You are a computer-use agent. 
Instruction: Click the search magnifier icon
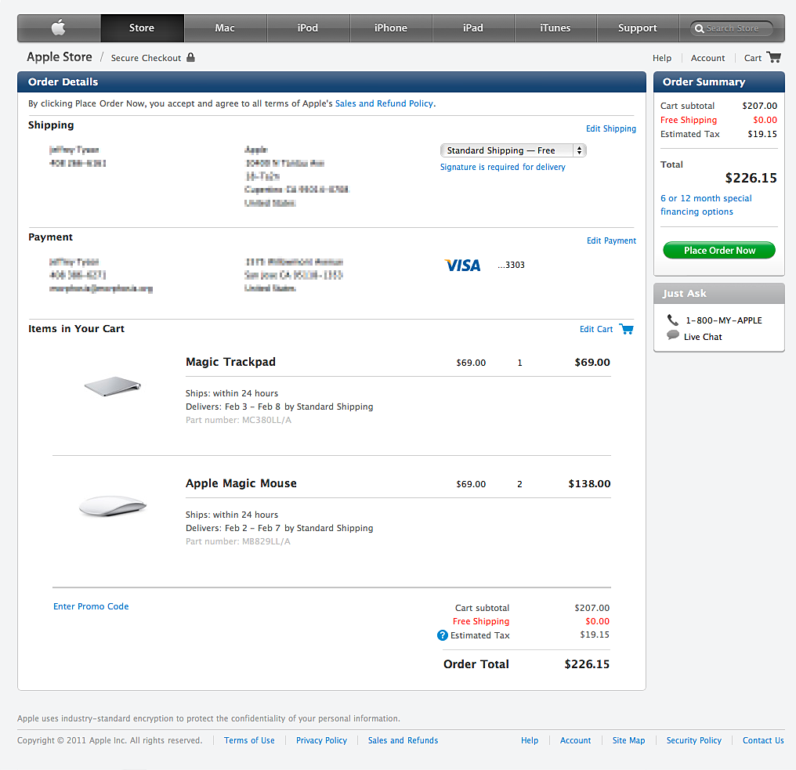tap(699, 28)
